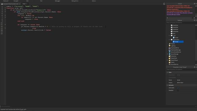197x111 pixels.
Task: Collapse the Data section in Properties
Action: [167, 72]
